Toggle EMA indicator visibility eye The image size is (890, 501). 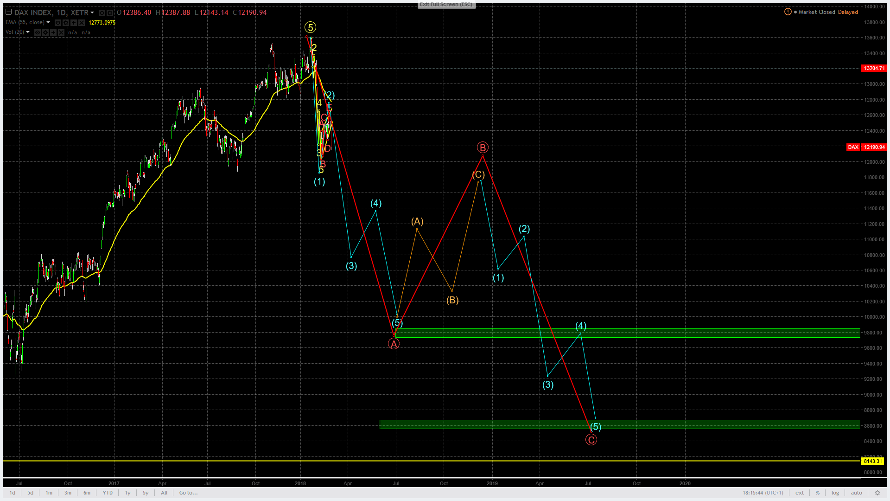click(58, 23)
